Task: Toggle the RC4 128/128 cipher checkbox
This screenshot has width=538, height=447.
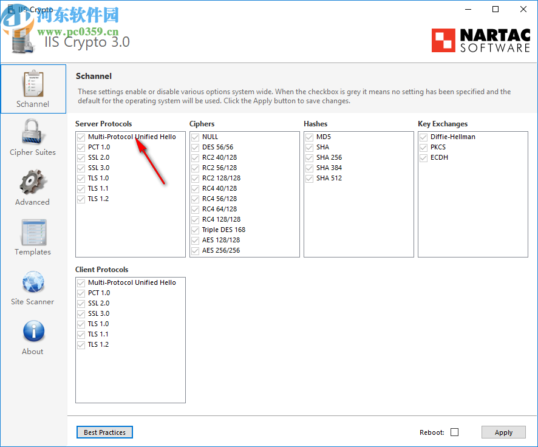Action: click(x=196, y=220)
